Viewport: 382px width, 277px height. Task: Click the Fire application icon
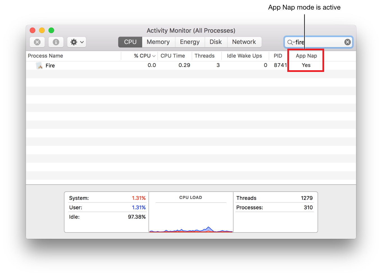(39, 65)
